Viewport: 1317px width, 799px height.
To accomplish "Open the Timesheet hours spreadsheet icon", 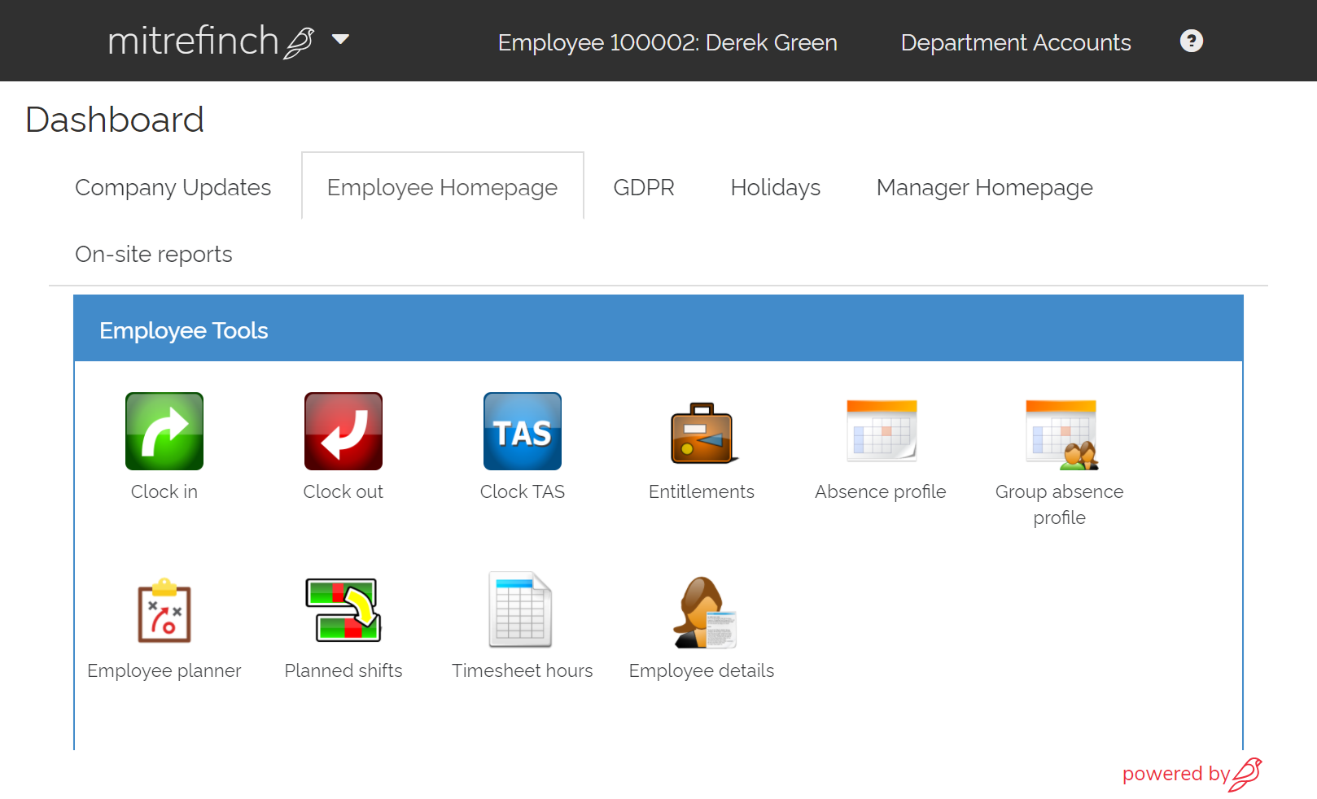I will point(521,610).
